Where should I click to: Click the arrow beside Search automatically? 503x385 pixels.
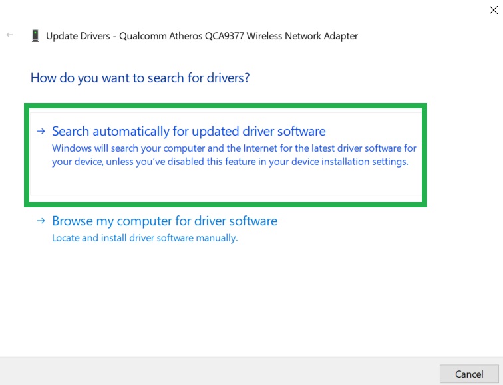(41, 131)
